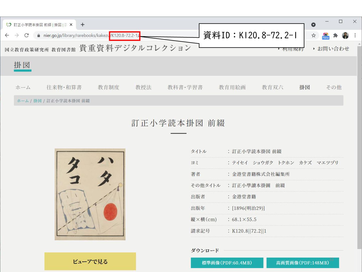The image size is (362, 272).
Task: Click the 掛図 section heading
Action: tap(22, 65)
